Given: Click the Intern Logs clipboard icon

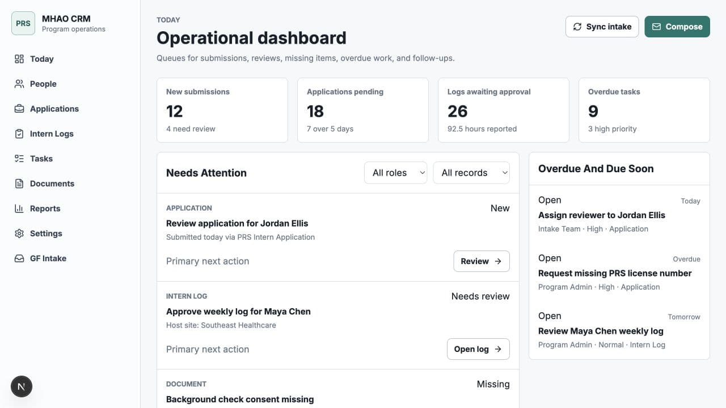Looking at the screenshot, I should [x=19, y=134].
